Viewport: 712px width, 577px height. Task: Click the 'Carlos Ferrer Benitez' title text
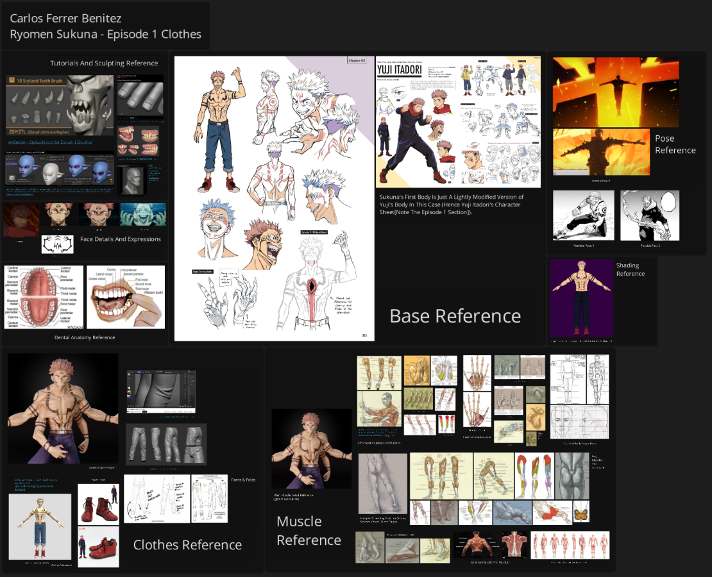(x=66, y=18)
